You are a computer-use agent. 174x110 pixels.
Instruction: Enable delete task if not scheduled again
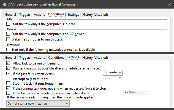[8, 93]
